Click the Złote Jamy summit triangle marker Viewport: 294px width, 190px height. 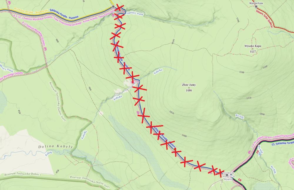[189, 88]
